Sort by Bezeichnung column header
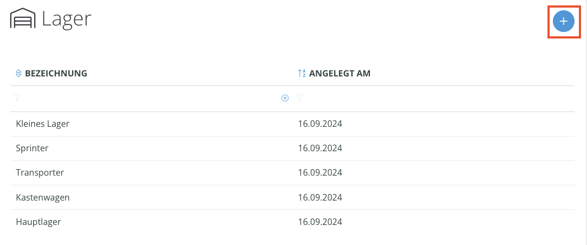The height and width of the screenshot is (245, 587). 56,73
